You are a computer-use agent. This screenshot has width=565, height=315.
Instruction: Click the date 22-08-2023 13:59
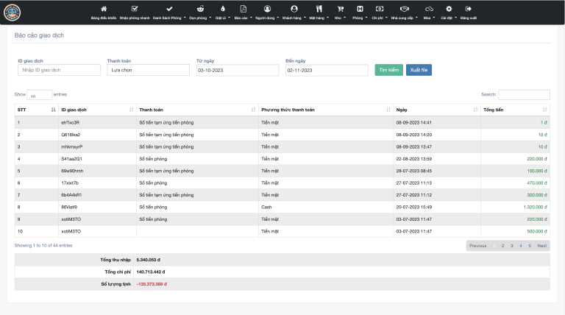(x=414, y=159)
